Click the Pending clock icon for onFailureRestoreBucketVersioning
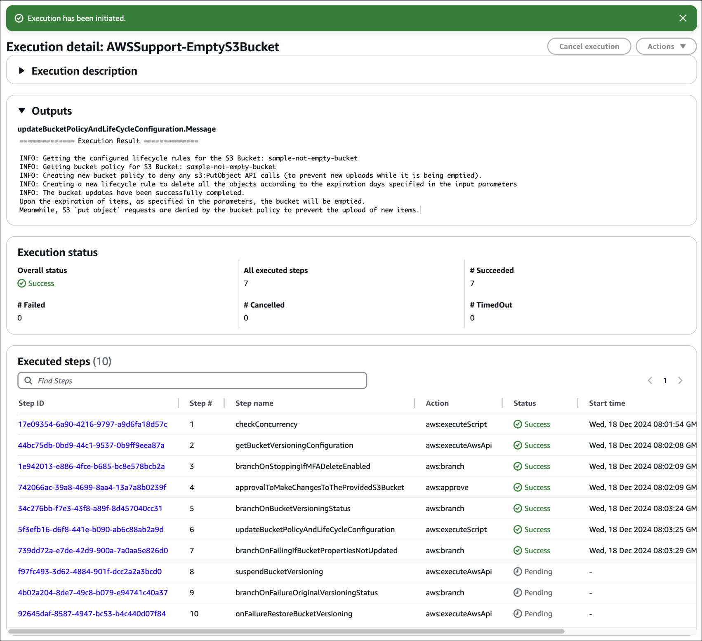The width and height of the screenshot is (702, 641). point(517,613)
